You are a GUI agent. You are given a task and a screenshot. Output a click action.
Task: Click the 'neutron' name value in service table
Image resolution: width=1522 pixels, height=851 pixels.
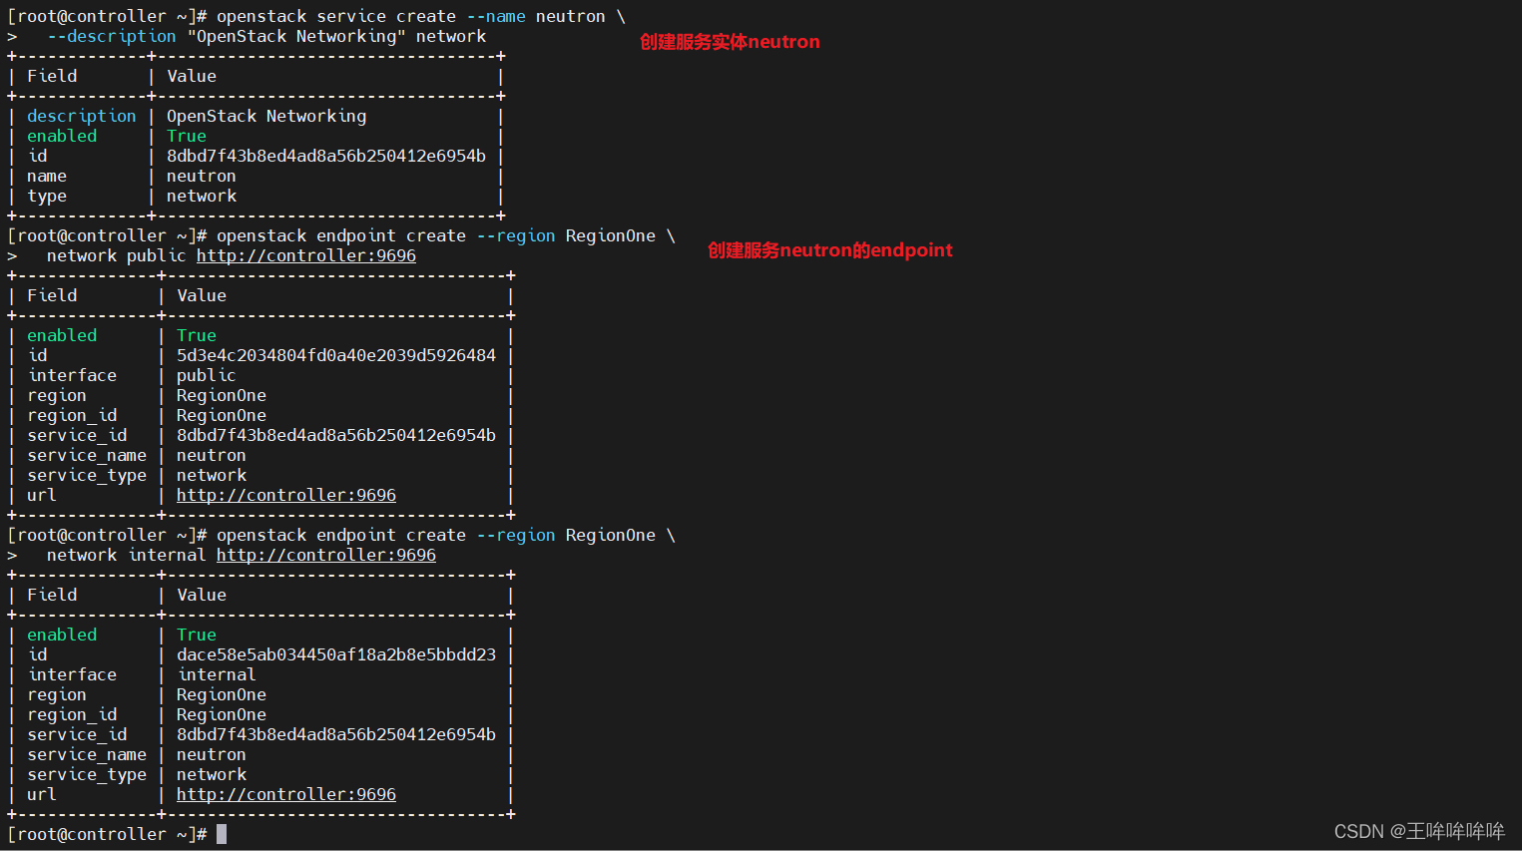point(202,176)
